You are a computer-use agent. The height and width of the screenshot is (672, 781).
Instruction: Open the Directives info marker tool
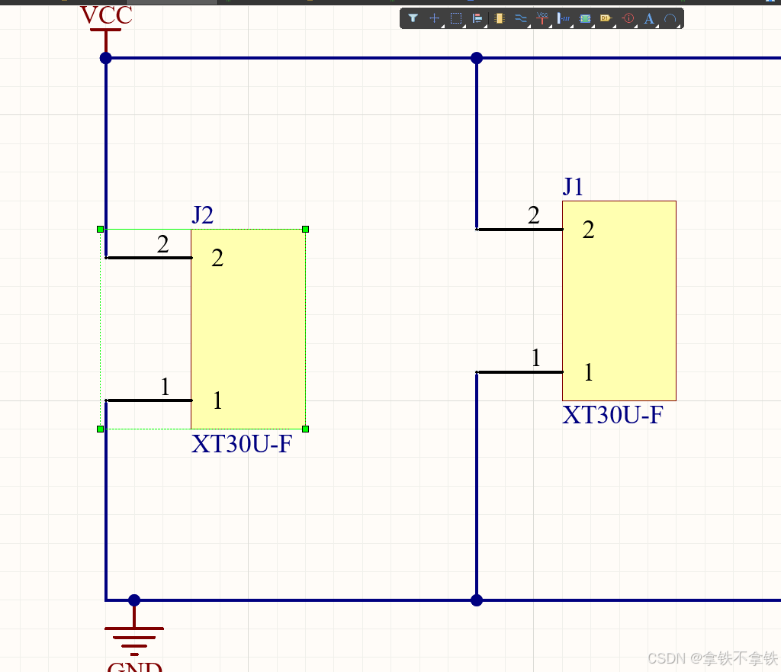click(x=628, y=18)
